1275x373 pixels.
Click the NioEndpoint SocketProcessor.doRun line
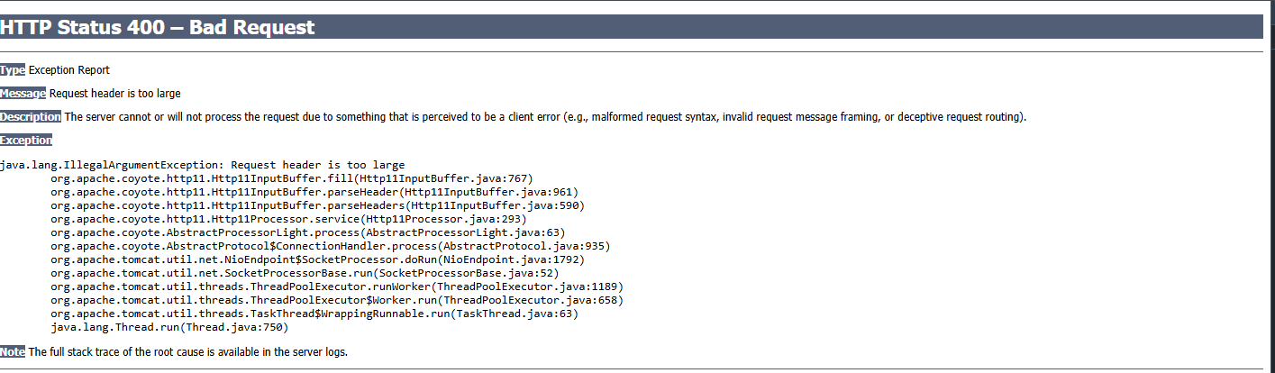pos(317,259)
